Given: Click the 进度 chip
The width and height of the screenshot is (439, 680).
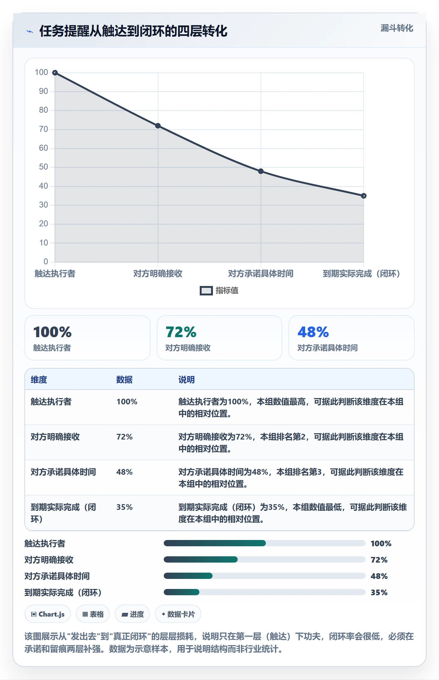Looking at the screenshot, I should pyautogui.click(x=132, y=614).
